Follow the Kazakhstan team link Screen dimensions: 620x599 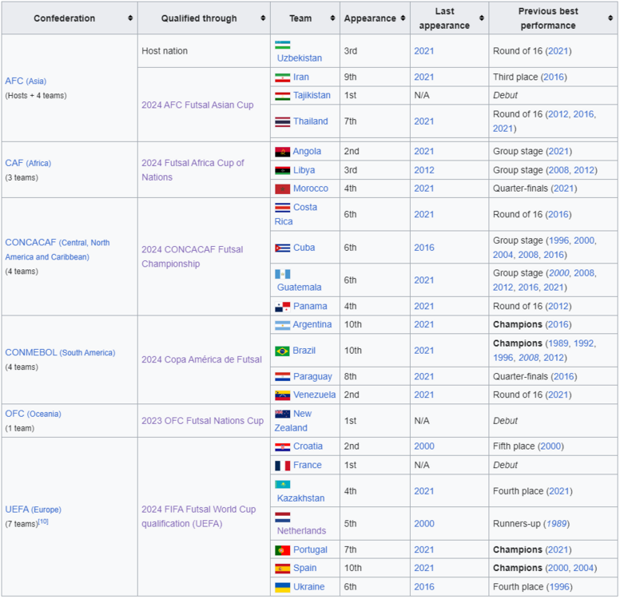click(300, 498)
